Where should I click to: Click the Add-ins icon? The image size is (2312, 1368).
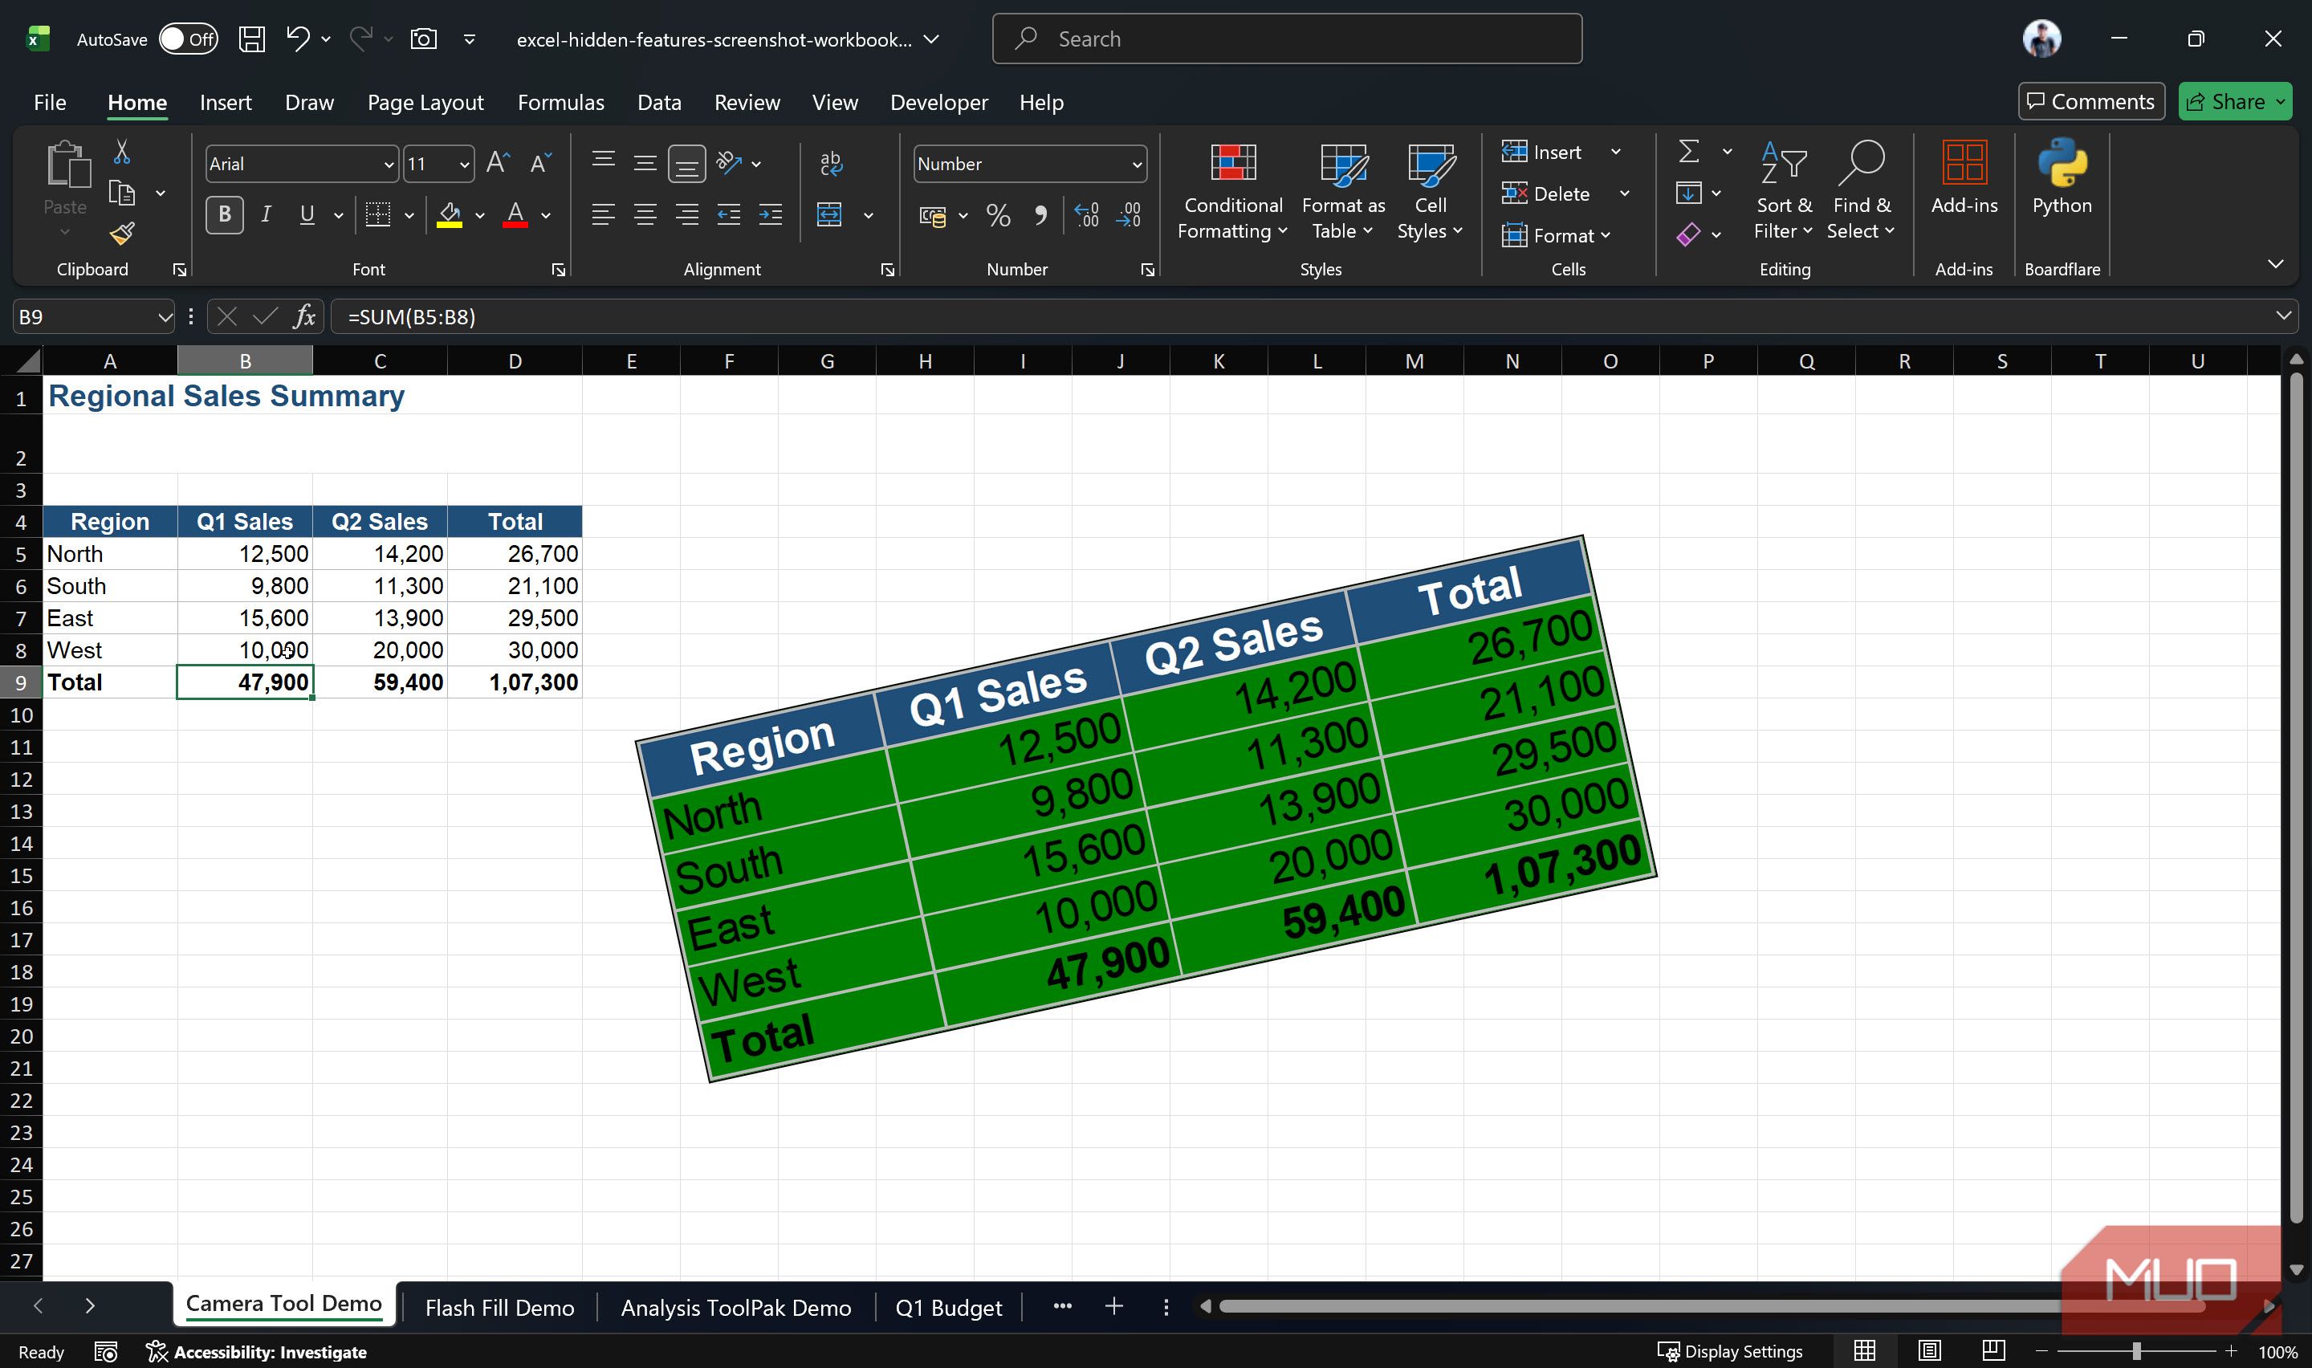pyautogui.click(x=1964, y=177)
